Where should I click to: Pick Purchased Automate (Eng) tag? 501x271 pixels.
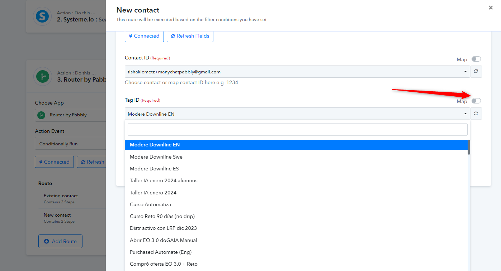point(296,252)
